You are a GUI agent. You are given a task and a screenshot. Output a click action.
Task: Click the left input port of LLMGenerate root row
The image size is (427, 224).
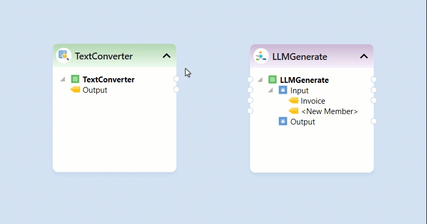[x=250, y=79]
